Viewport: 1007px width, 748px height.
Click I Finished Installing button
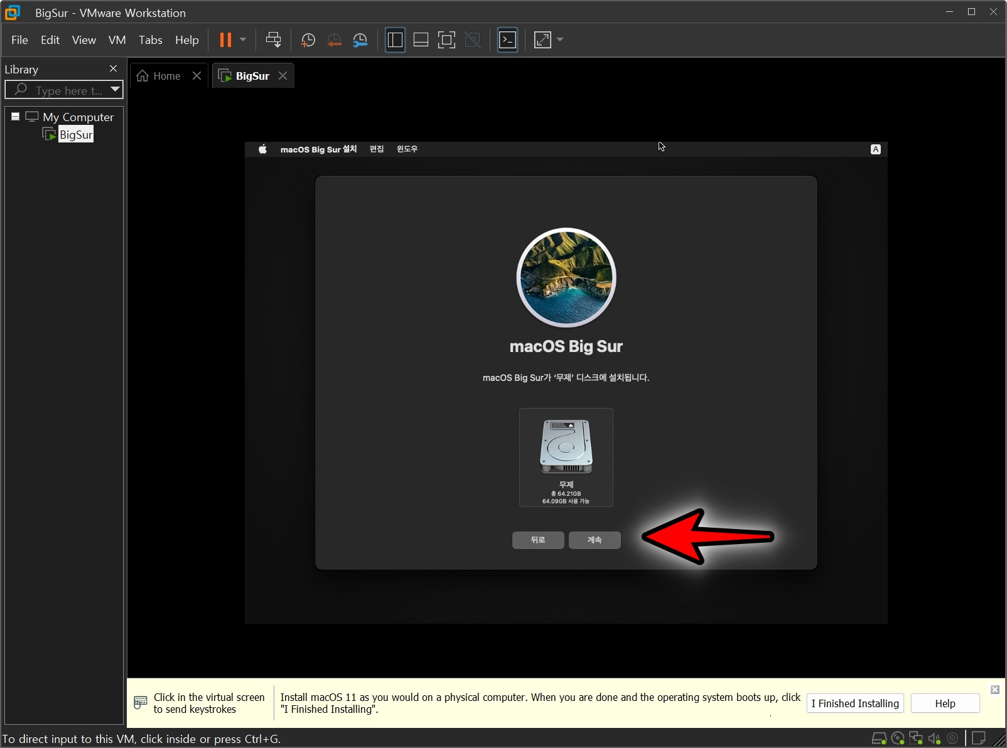pyautogui.click(x=855, y=703)
